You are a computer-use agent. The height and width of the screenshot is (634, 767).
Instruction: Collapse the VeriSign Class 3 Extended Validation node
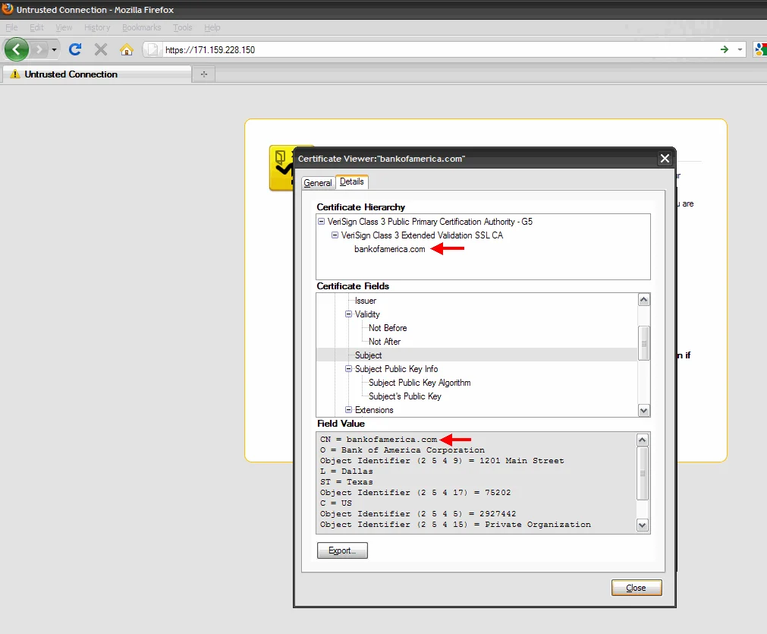point(335,235)
